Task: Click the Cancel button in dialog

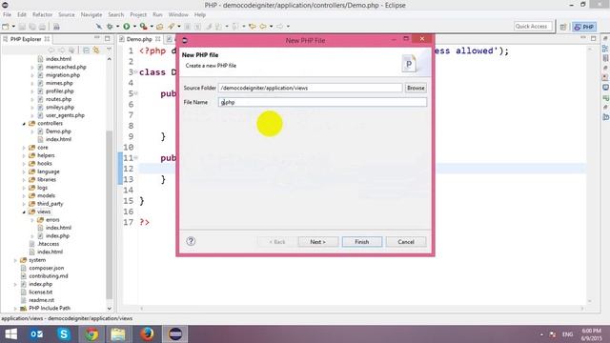Action: [x=406, y=241]
